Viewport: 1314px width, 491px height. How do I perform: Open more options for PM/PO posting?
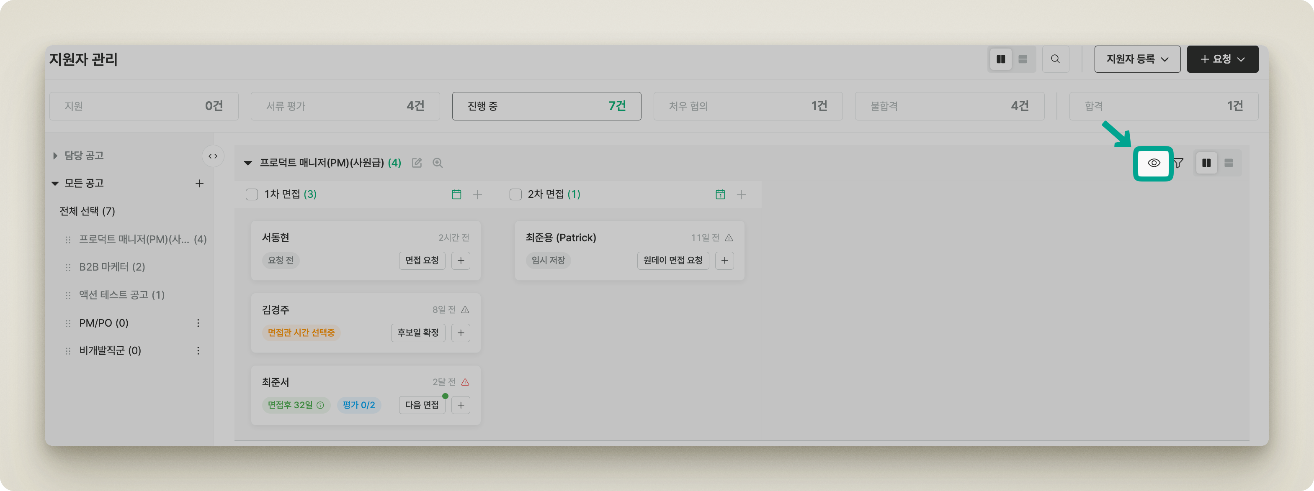point(198,323)
